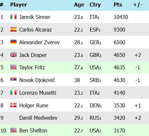
Task: Sort rankings by the Age column header
Action: pyautogui.click(x=79, y=5)
